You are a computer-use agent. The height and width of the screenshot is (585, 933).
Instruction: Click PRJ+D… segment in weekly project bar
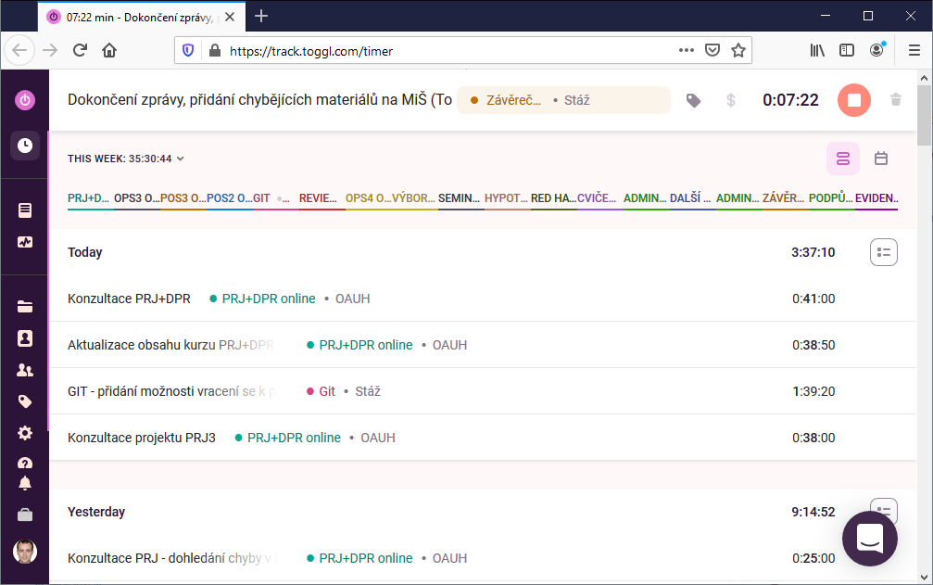point(89,198)
